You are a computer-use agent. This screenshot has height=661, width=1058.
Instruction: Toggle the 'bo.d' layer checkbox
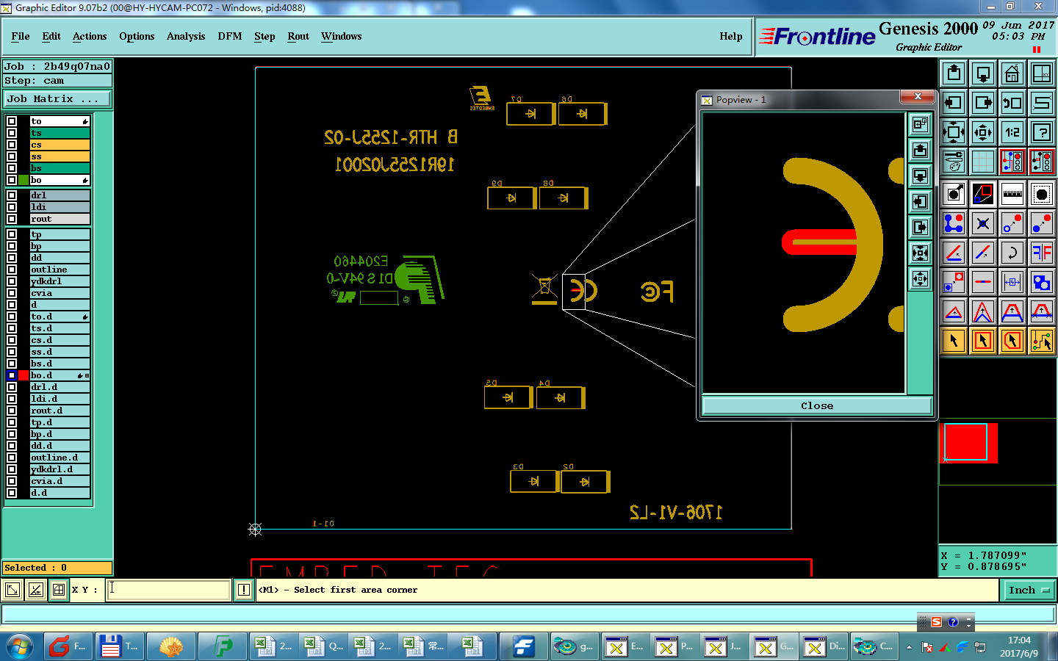coord(12,375)
